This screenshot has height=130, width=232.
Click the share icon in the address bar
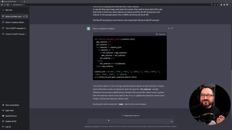coord(215,5)
